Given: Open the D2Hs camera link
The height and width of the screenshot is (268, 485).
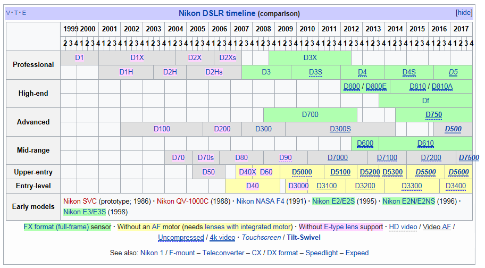Looking at the screenshot, I should pos(214,72).
